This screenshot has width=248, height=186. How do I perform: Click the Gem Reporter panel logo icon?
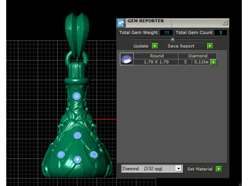click(x=121, y=23)
